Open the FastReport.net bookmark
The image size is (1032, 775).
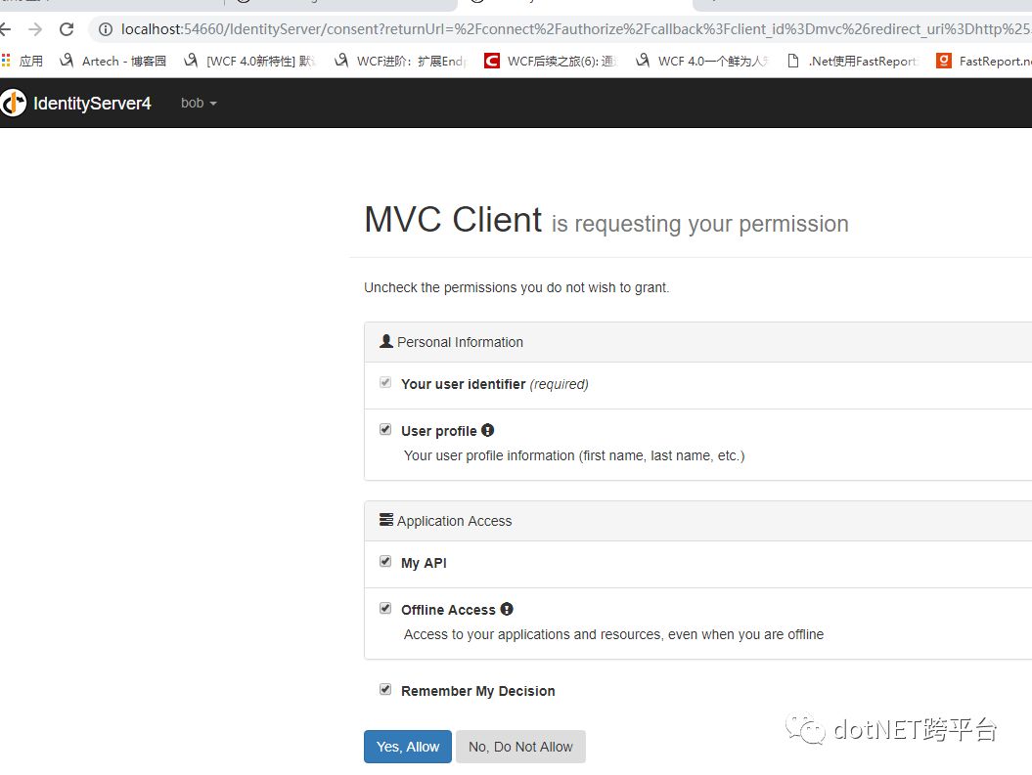click(984, 62)
